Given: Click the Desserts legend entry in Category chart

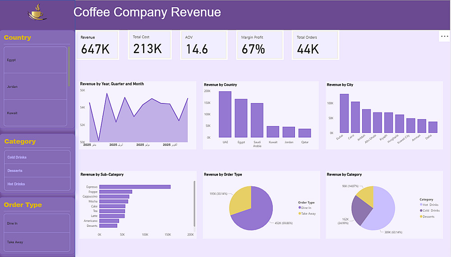Looking at the screenshot, I should pos(427,216).
